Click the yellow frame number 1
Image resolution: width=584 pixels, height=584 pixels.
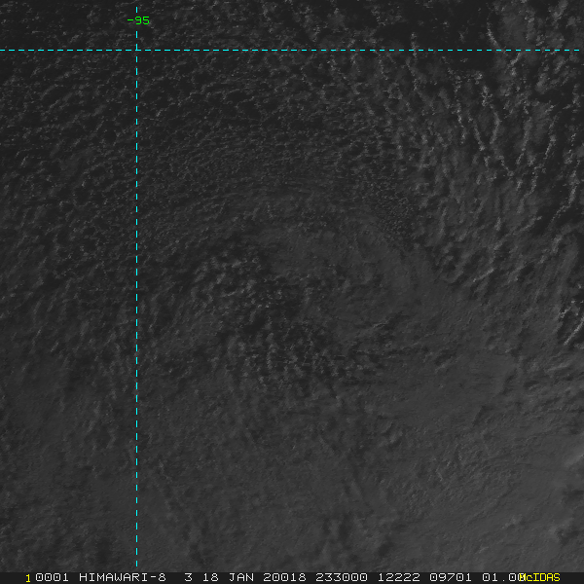click(x=28, y=578)
